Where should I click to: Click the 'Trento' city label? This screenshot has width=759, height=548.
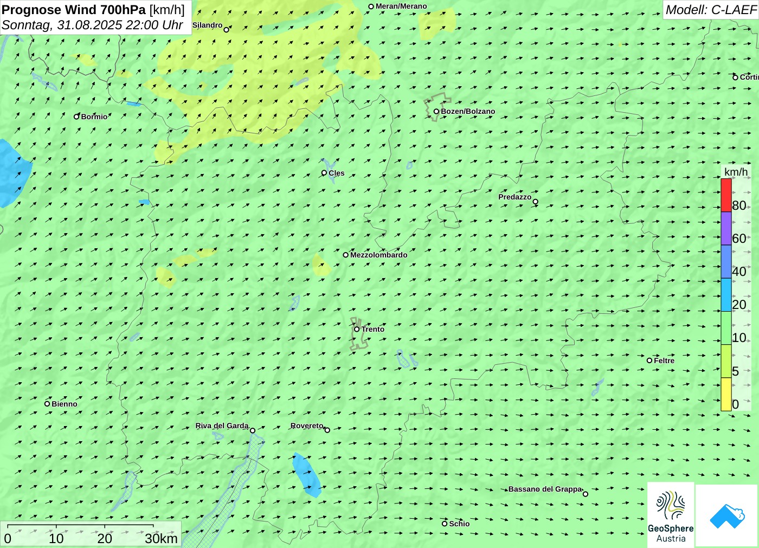(373, 329)
